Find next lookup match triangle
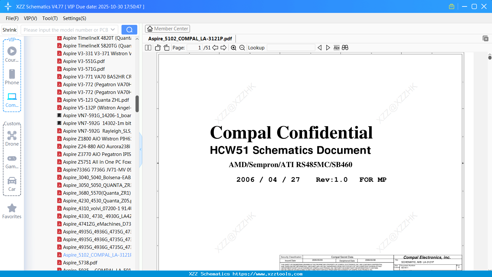The width and height of the screenshot is (492, 277). [328, 48]
